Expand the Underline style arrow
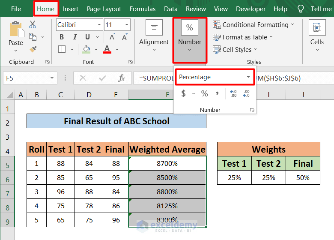This screenshot has width=334, height=240. pyautogui.click(x=98, y=37)
